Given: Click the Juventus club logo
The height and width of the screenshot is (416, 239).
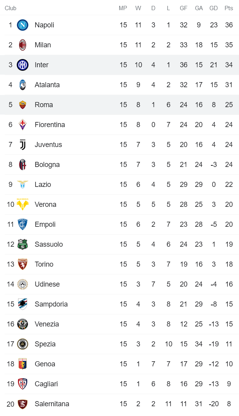Looking at the screenshot, I should (23, 145).
